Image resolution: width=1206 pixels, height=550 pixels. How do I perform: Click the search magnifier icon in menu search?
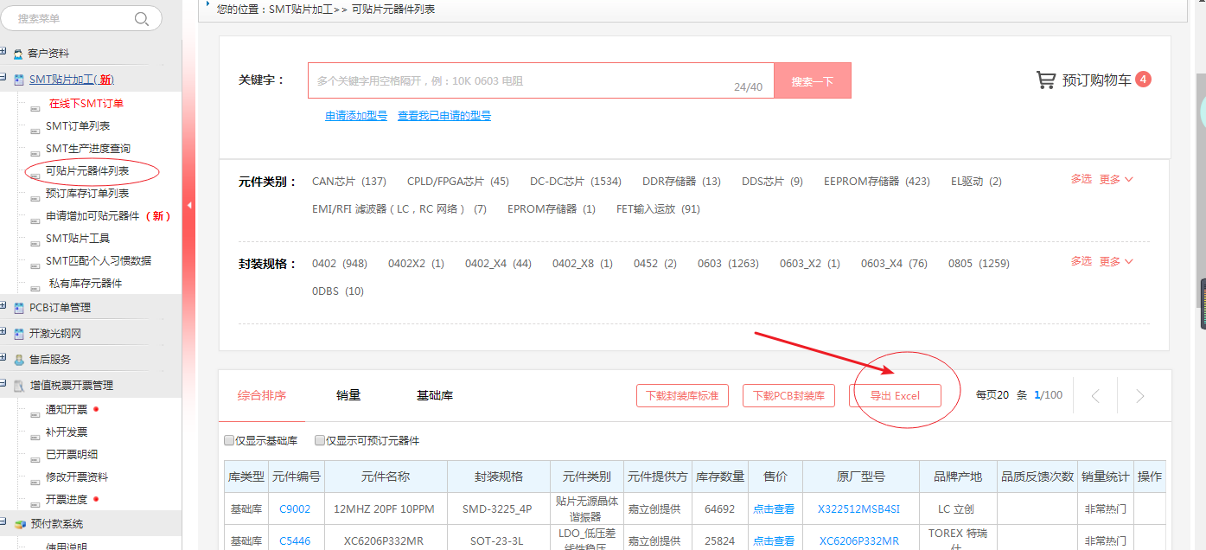pos(142,19)
